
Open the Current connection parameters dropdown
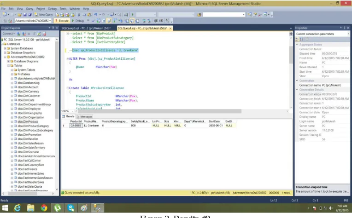click(348, 34)
